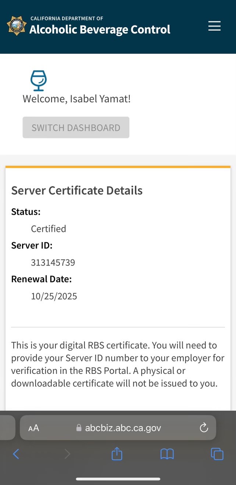Tap the renewal date 10/25/2025

[54, 296]
